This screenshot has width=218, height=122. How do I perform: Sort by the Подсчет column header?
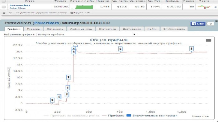103,1
